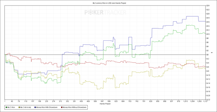Click the $-20 y-axis label
The height and width of the screenshot is (112, 217).
[208, 96]
